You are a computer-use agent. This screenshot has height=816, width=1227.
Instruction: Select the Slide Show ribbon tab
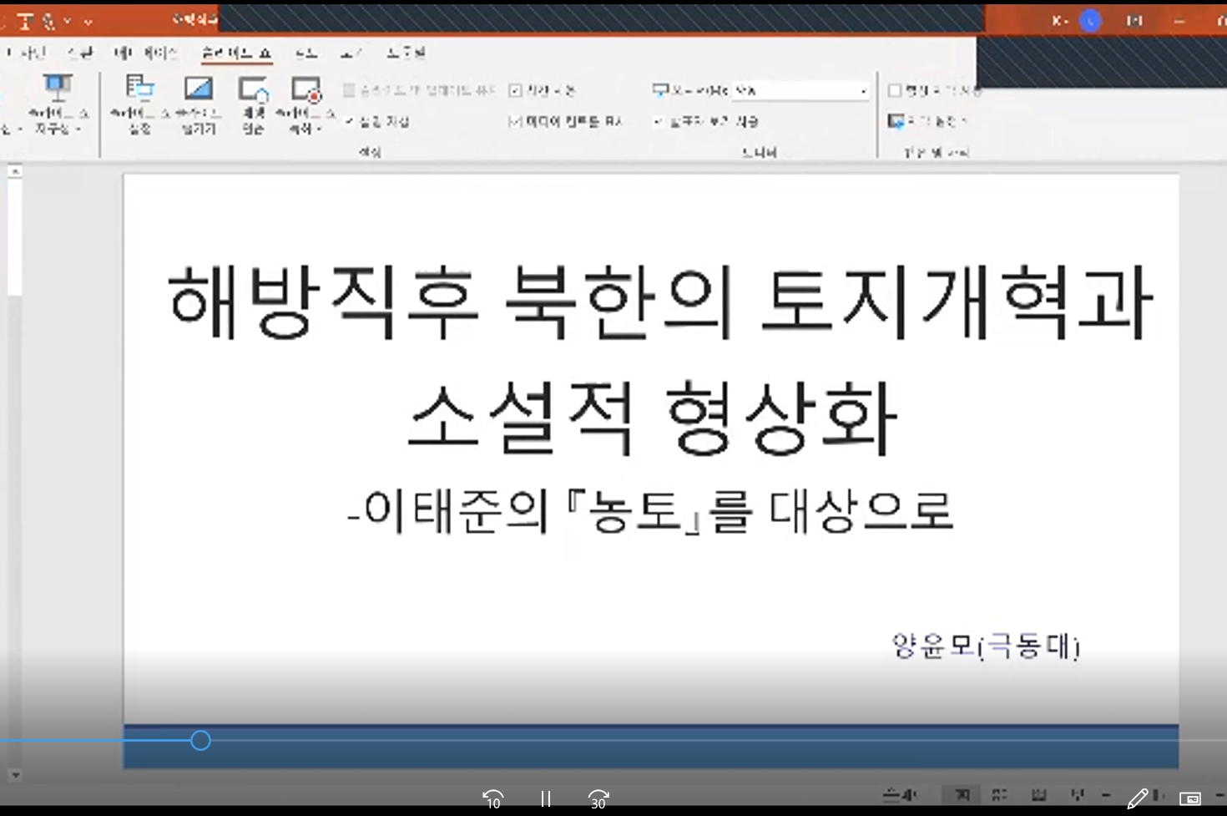pyautogui.click(x=237, y=53)
